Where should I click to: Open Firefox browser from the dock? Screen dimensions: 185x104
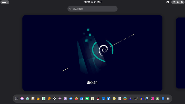76,99
